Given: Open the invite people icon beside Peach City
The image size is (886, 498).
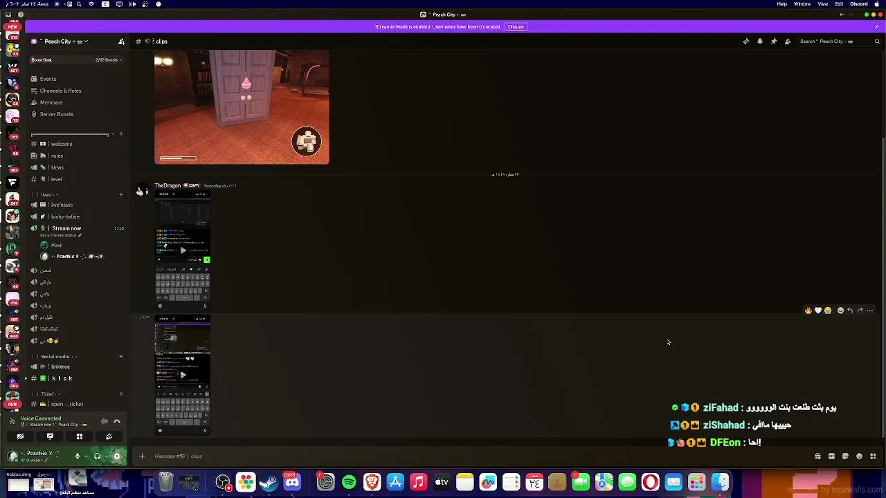Looking at the screenshot, I should (121, 41).
